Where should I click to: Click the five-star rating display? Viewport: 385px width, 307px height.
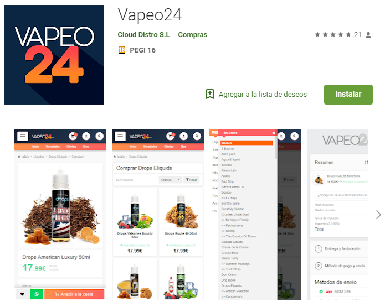point(333,35)
